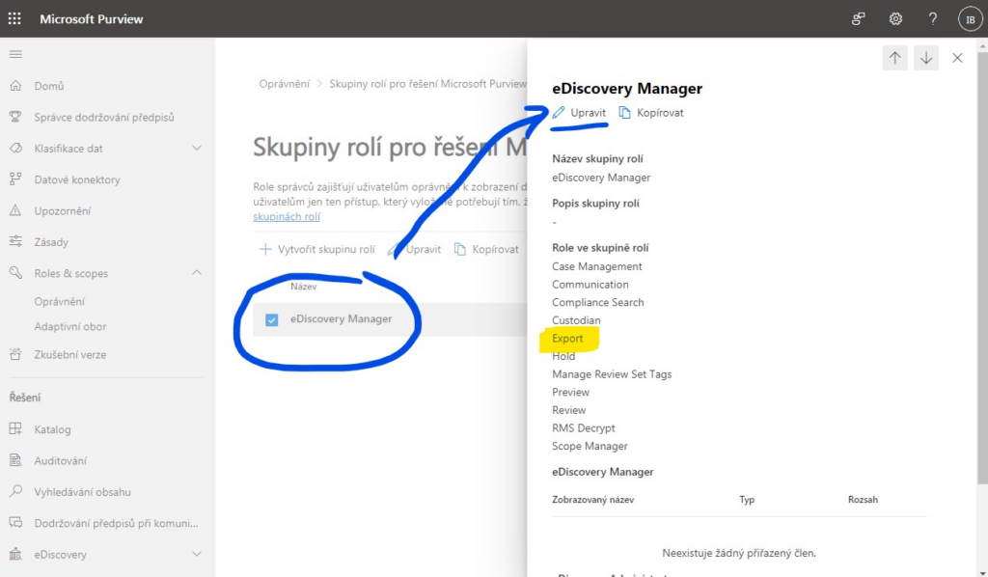
Task: Click the Domů home icon
Action: point(15,86)
